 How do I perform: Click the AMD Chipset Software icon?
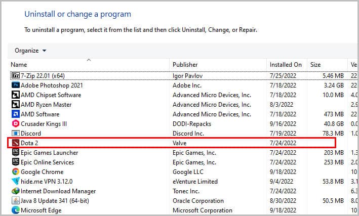coord(16,95)
